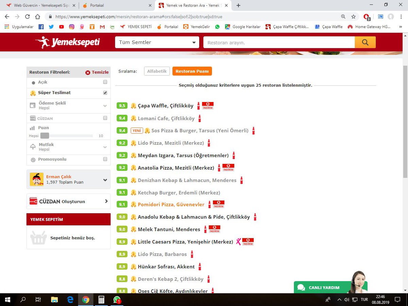The image size is (408, 306).
Task: Tick the Cüzdan filter checkbox
Action: pyautogui.click(x=105, y=118)
